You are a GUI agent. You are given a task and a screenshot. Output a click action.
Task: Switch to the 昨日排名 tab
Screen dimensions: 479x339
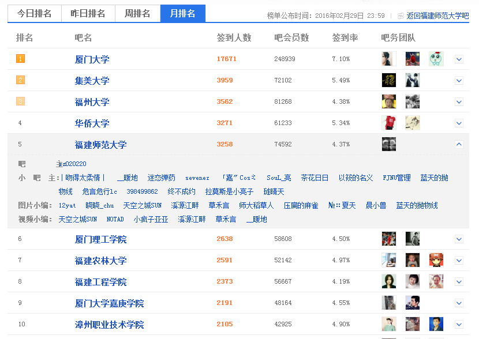coord(88,13)
